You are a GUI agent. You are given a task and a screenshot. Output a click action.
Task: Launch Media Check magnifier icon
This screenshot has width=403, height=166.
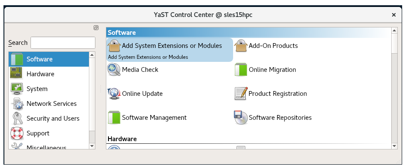(x=114, y=70)
